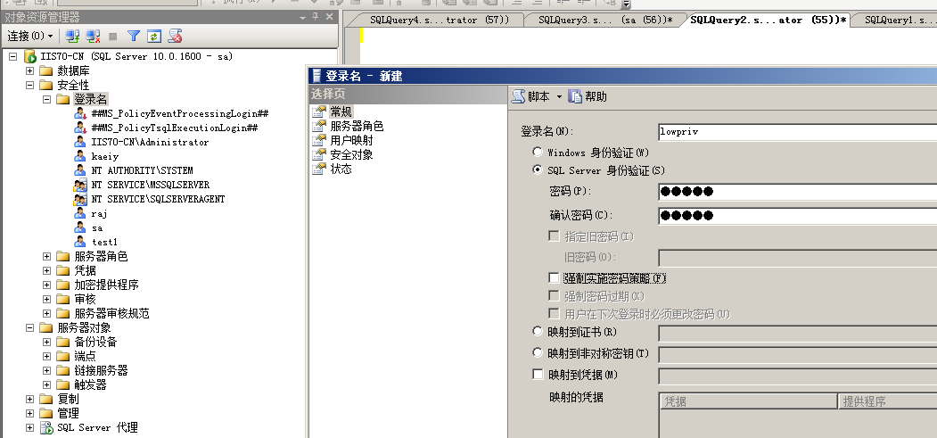Viewport: 937px width, 438px height.
Task: Select the kaeiy login in tree
Action: pyautogui.click(x=104, y=156)
